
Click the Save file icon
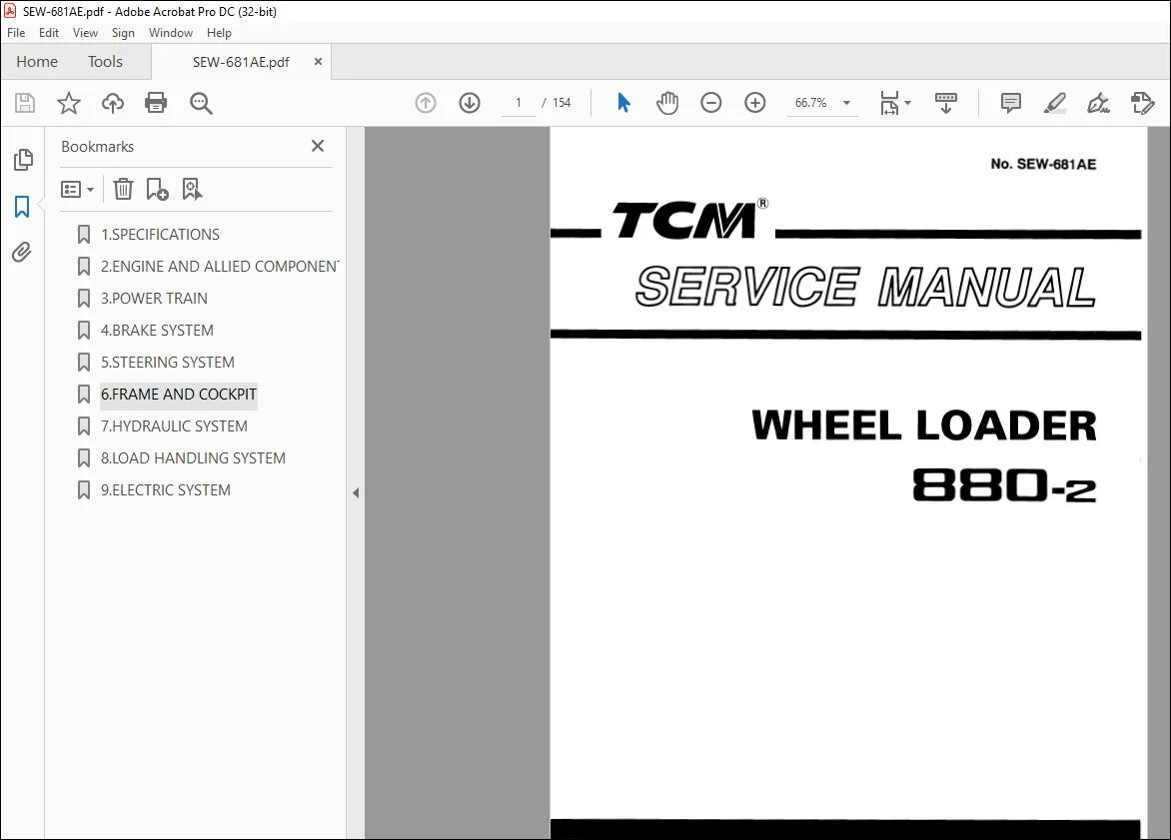pyautogui.click(x=25, y=103)
